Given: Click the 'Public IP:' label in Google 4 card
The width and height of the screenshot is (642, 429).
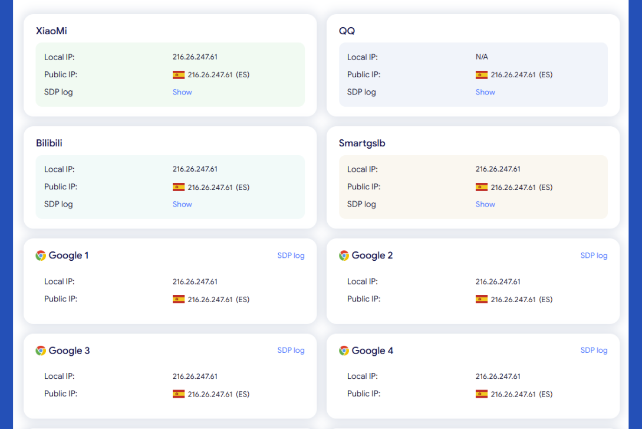Looking at the screenshot, I should (364, 394).
